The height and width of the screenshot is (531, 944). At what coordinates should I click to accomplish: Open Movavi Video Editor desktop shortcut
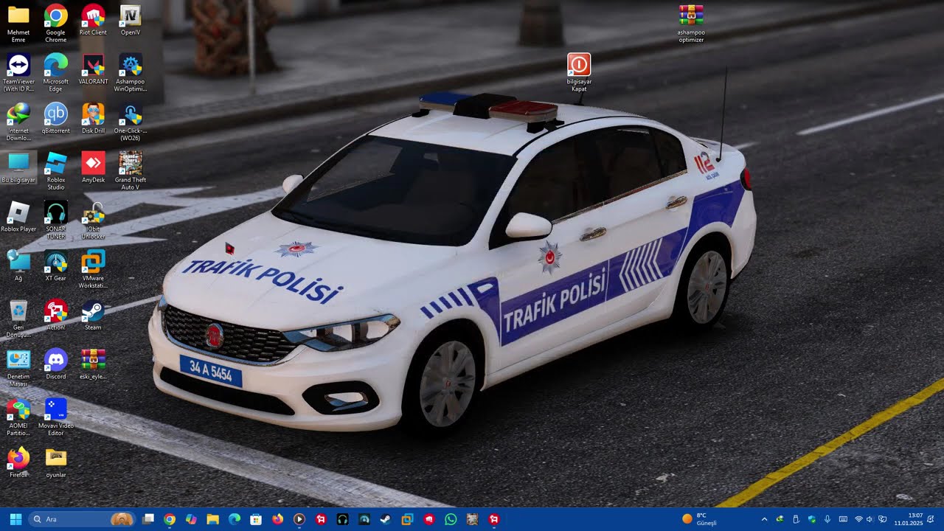56,417
